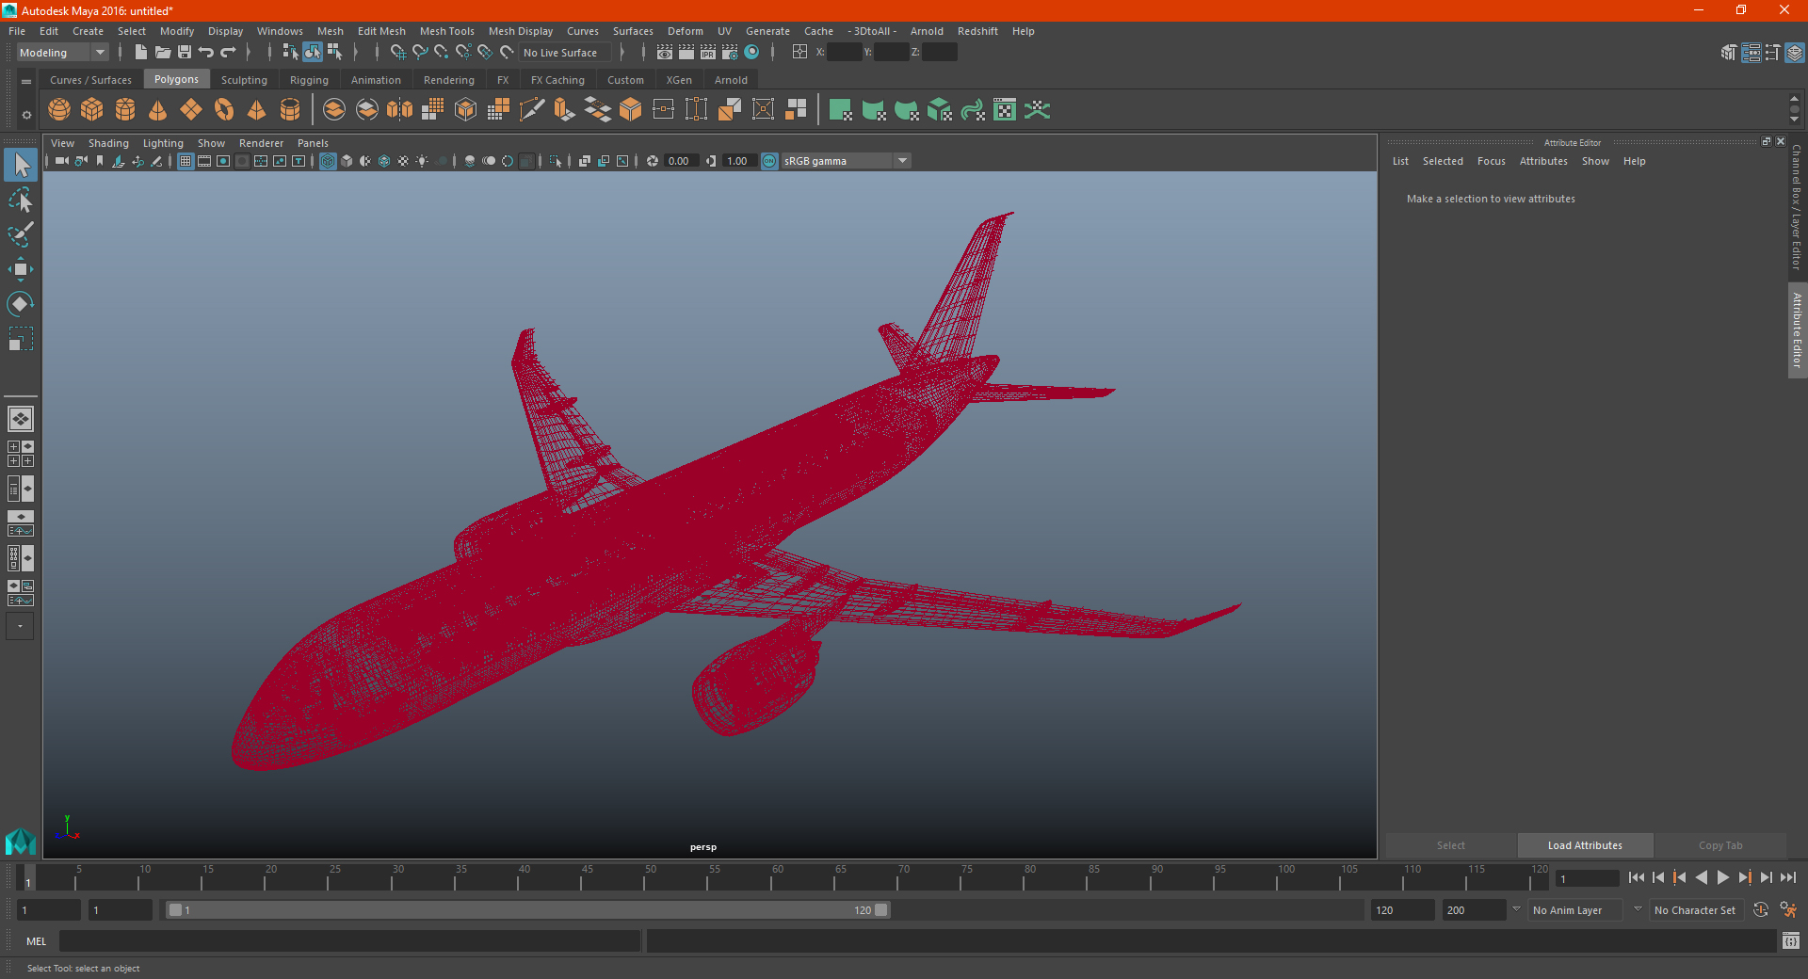Open the Shading menu in viewport panel
This screenshot has width=1808, height=979.
point(108,143)
